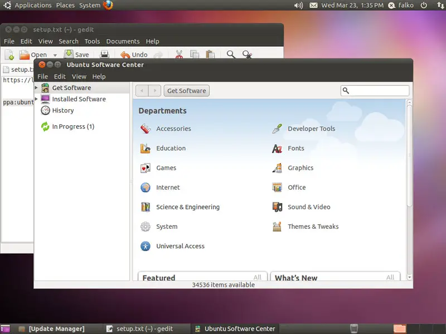Open the Places menu in top panel
Image resolution: width=446 pixels, height=334 pixels.
coord(65,5)
